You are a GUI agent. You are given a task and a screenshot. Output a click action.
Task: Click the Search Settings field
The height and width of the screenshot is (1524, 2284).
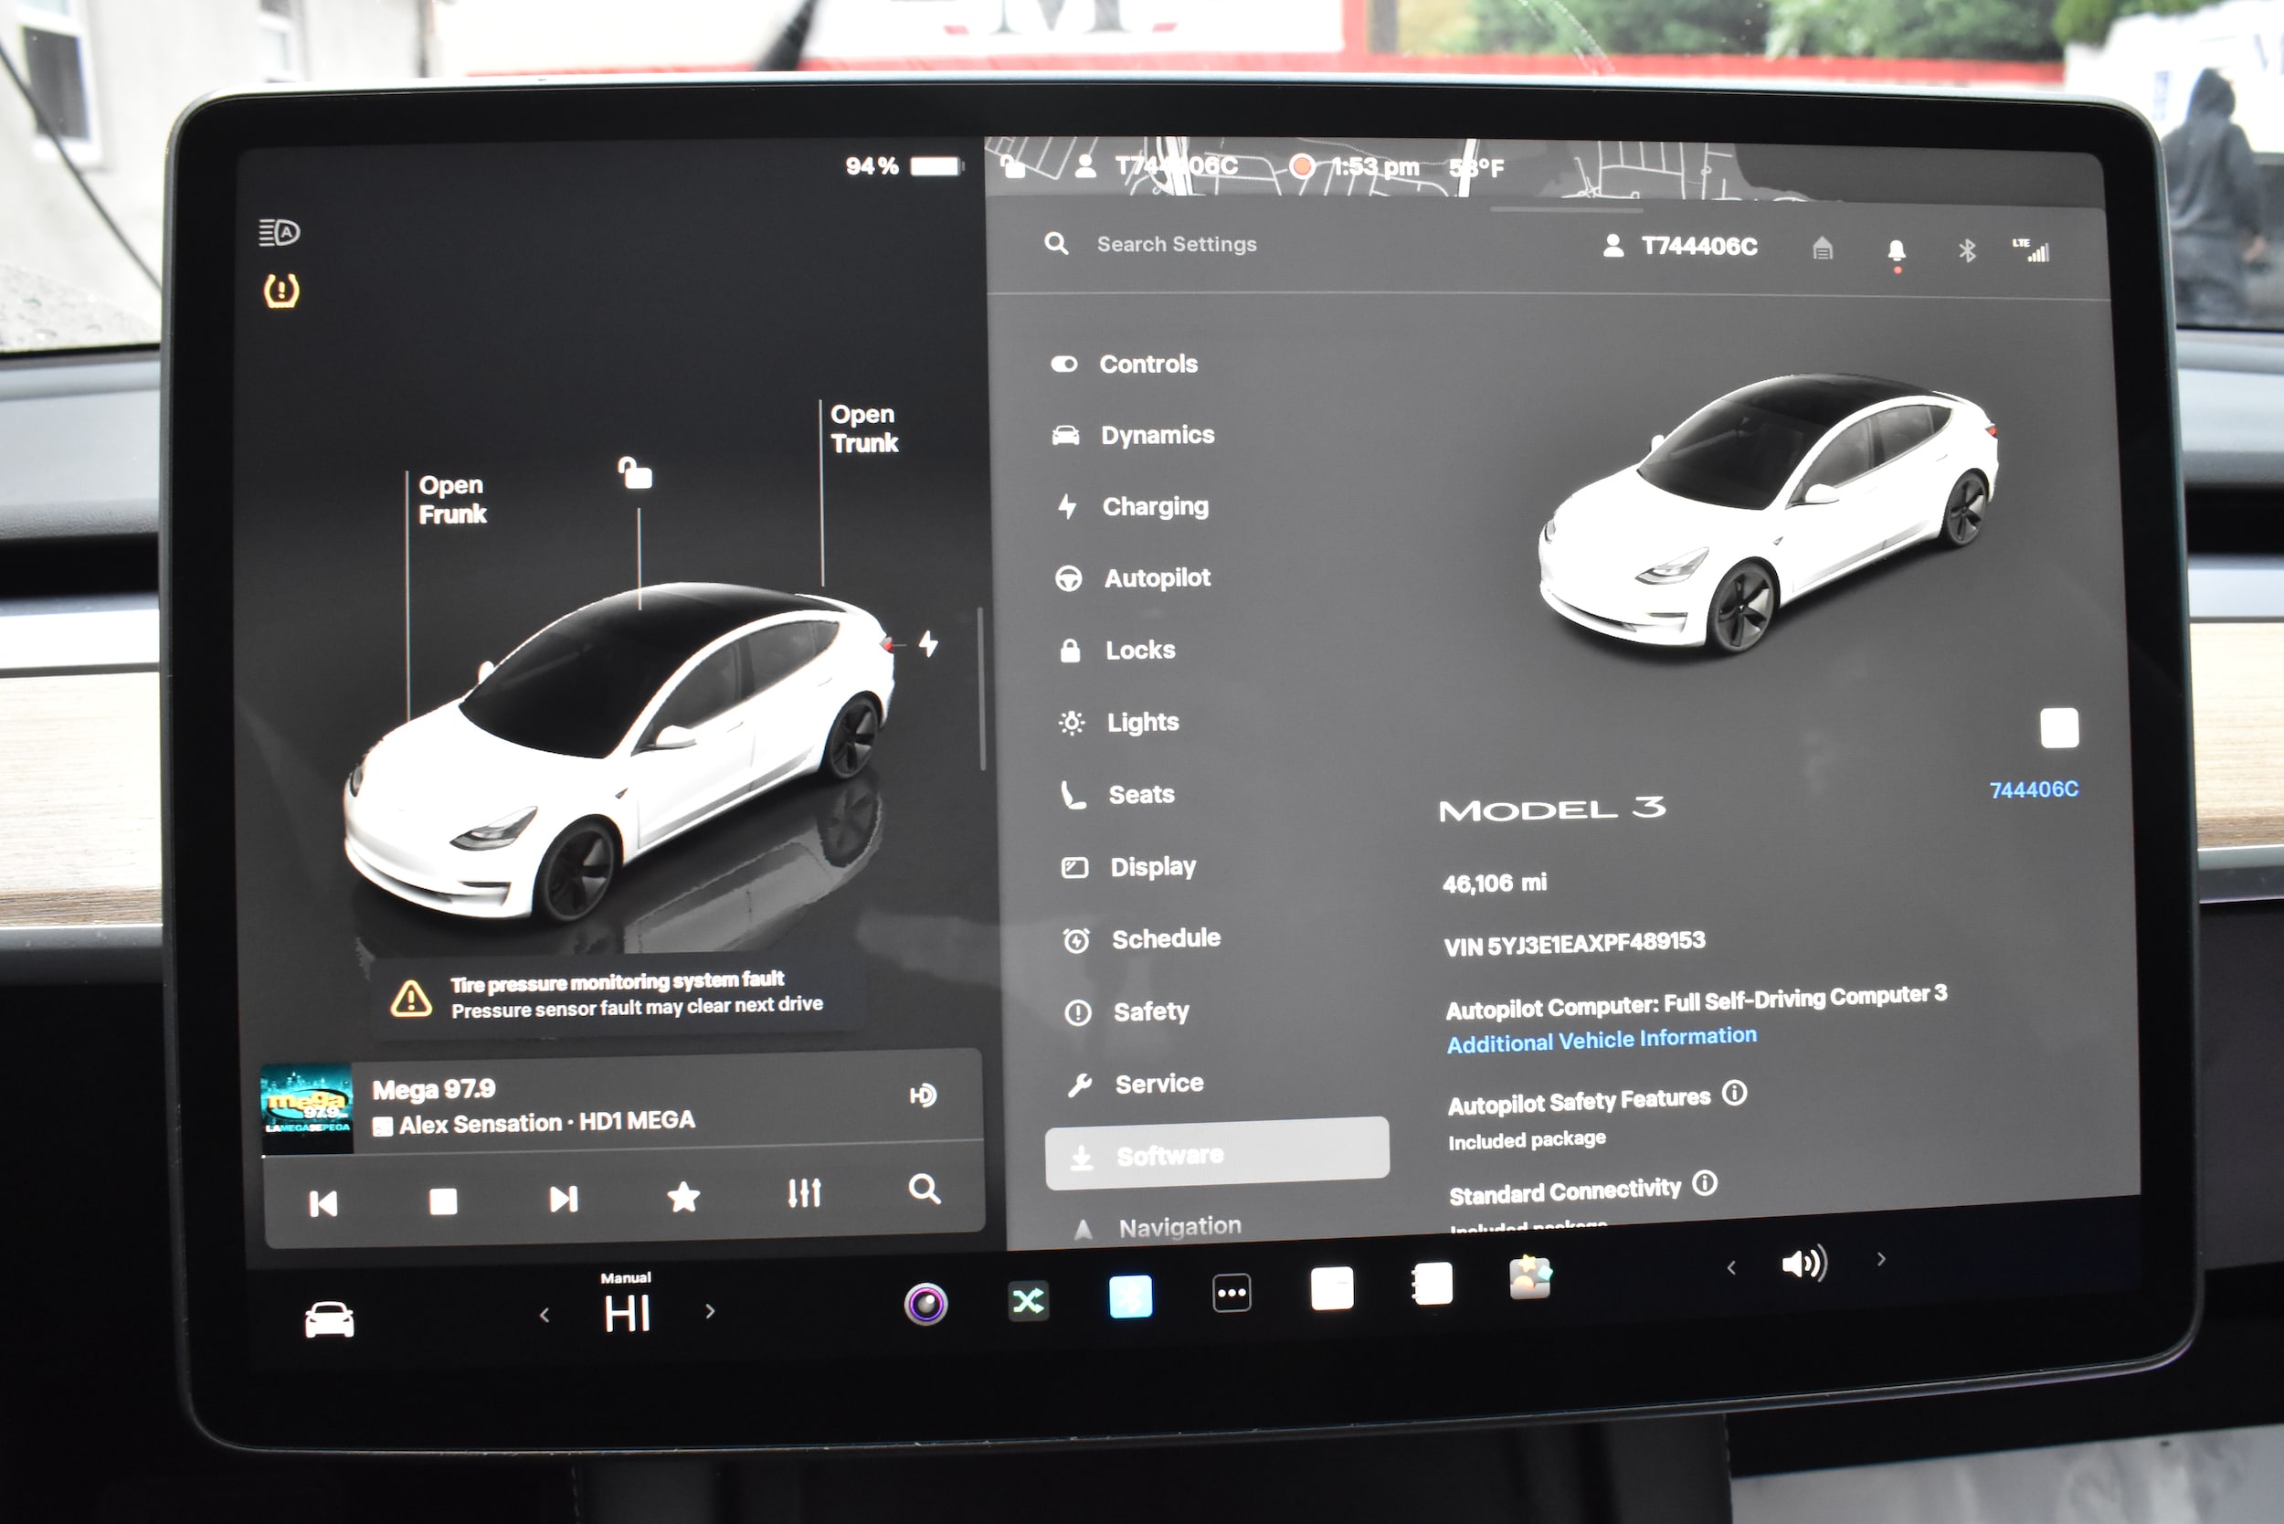tap(1176, 244)
